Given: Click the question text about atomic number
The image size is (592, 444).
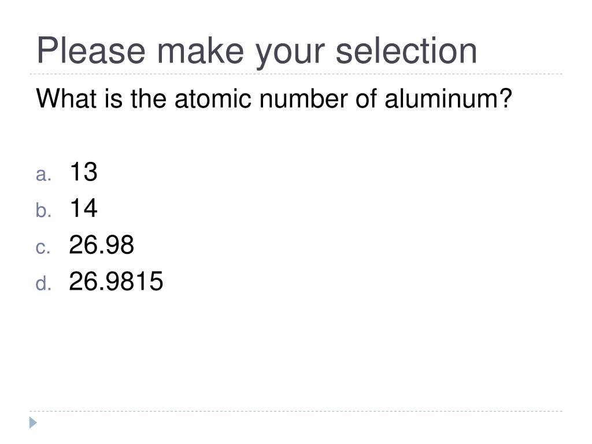Looking at the screenshot, I should [x=273, y=98].
